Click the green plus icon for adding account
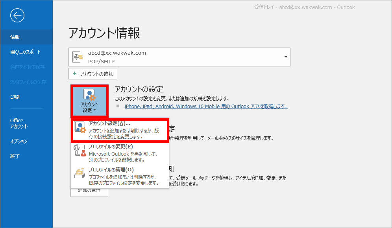The height and width of the screenshot is (228, 392). (74, 74)
